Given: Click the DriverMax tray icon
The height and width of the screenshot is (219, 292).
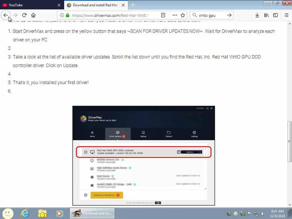Looking at the screenshot, I should point(229,214).
